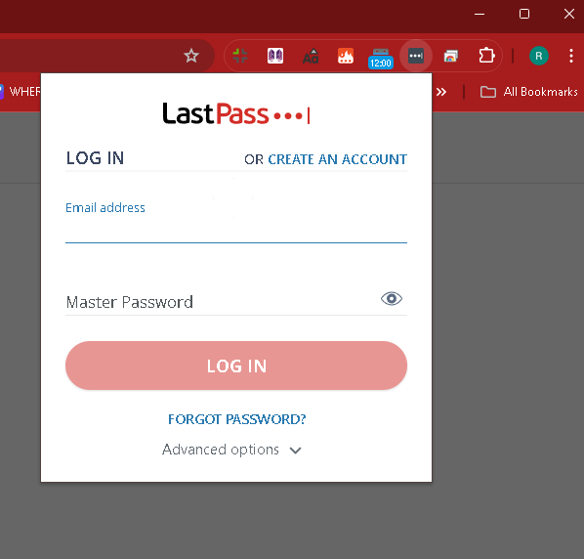584x559 pixels.
Task: Show hidden bookmarks with the double chevron
Action: coord(441,92)
